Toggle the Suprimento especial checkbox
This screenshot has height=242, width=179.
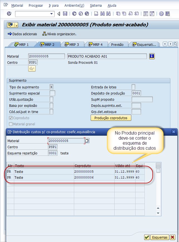click(x=52, y=93)
